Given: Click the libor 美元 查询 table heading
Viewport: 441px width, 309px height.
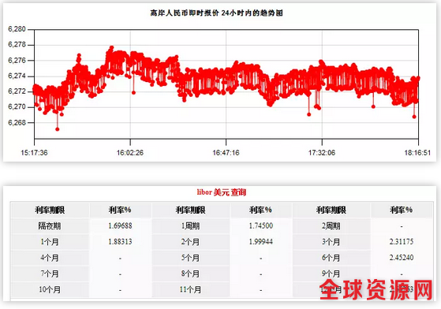Looking at the screenshot, I should point(222,192).
